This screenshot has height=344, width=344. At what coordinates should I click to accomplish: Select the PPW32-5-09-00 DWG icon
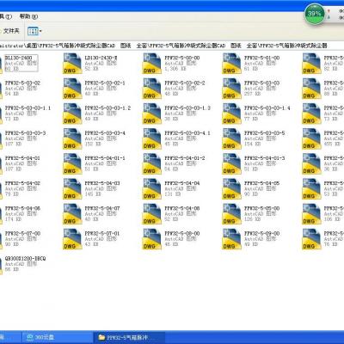coord(231,239)
